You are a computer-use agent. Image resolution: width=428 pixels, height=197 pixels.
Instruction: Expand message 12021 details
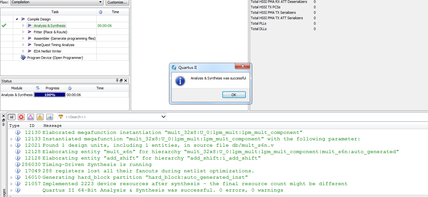tap(12, 145)
